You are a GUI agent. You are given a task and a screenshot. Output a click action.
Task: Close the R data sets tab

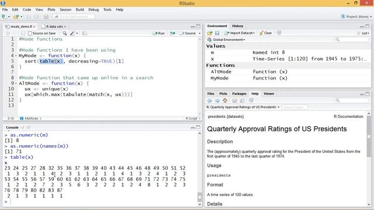pyautogui.click(x=65, y=26)
